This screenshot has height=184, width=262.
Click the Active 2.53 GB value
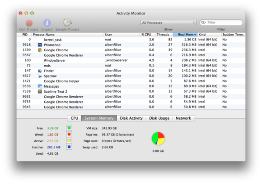coord(53,141)
